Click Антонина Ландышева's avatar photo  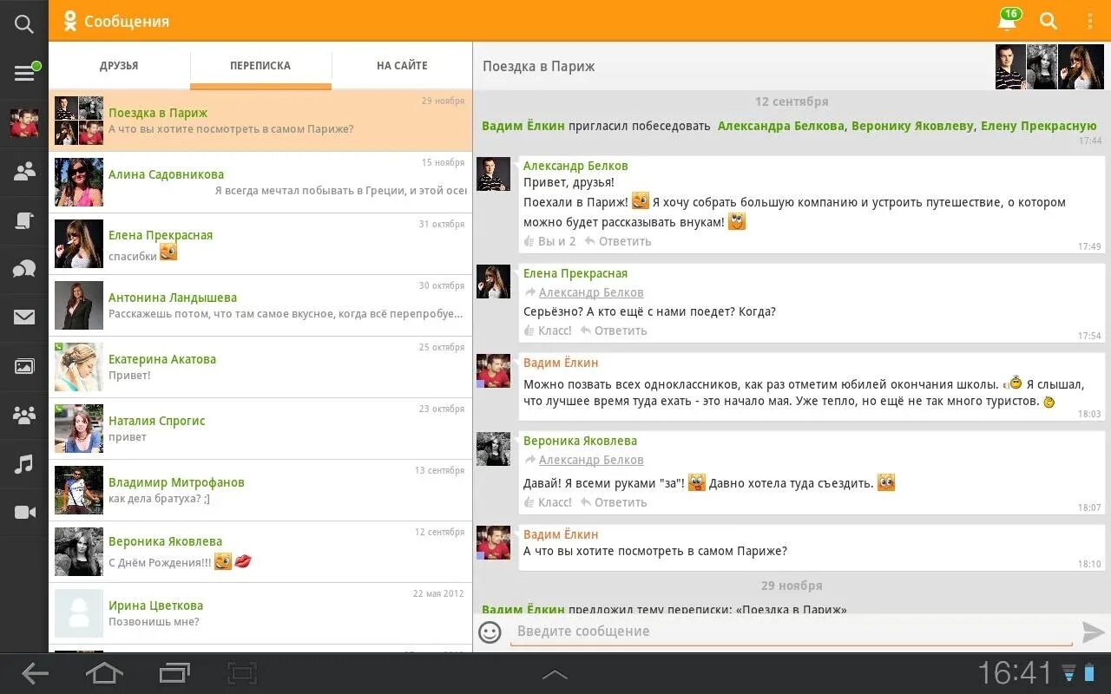coord(79,305)
